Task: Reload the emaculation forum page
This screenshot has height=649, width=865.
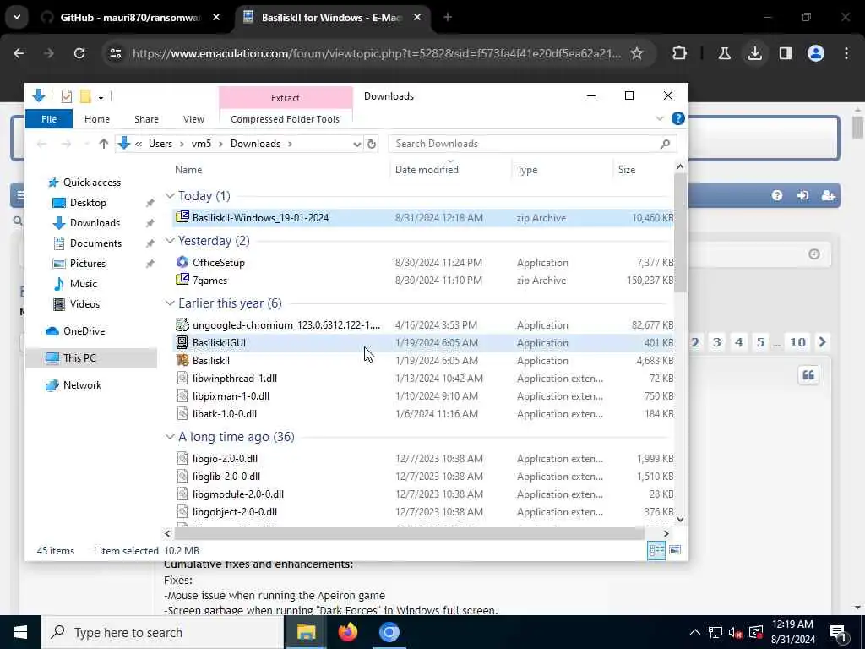Action: (79, 53)
